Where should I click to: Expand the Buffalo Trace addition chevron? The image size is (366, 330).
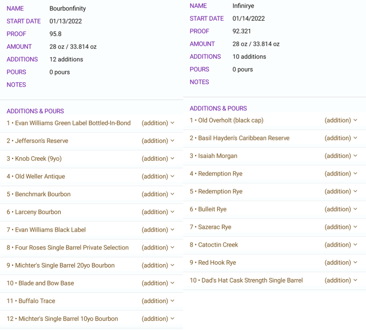click(172, 301)
